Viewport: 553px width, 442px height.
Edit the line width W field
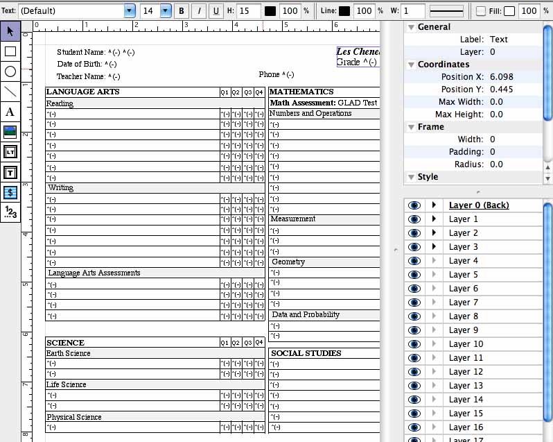(413, 11)
